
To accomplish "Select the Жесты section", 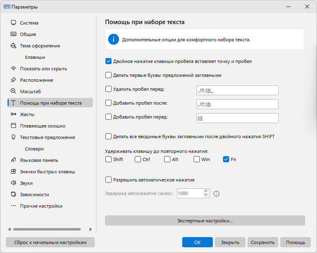I will coord(27,114).
